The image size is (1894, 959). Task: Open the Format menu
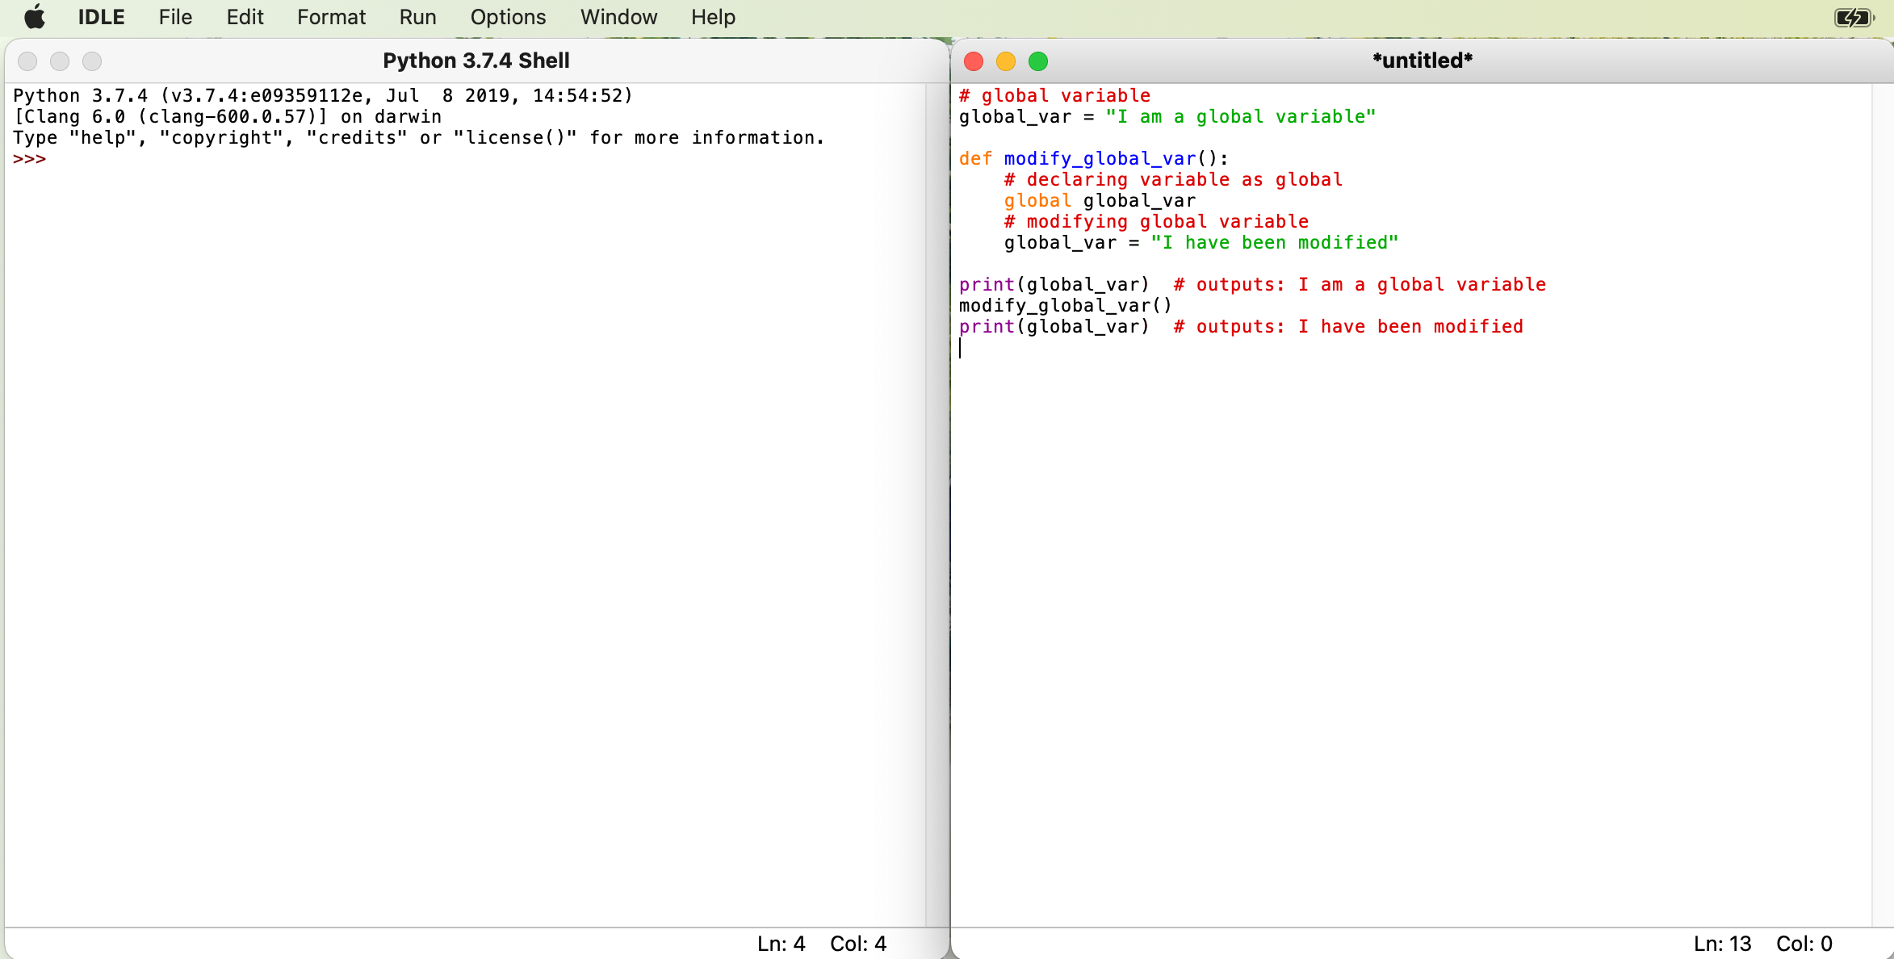coord(331,17)
